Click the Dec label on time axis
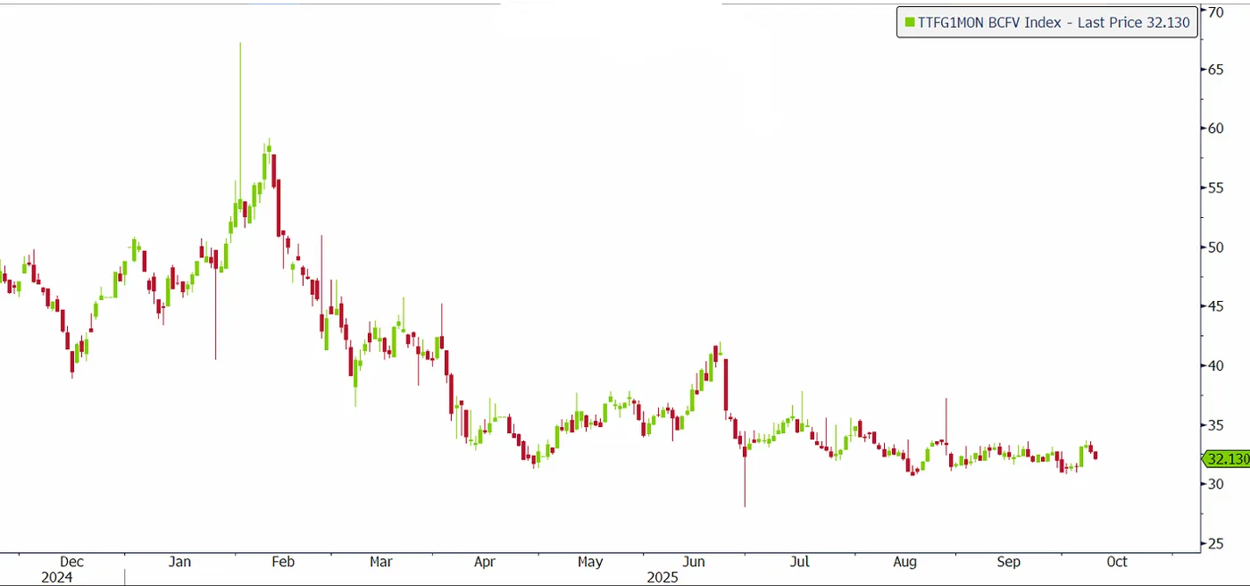Image resolution: width=1250 pixels, height=586 pixels. point(71,562)
